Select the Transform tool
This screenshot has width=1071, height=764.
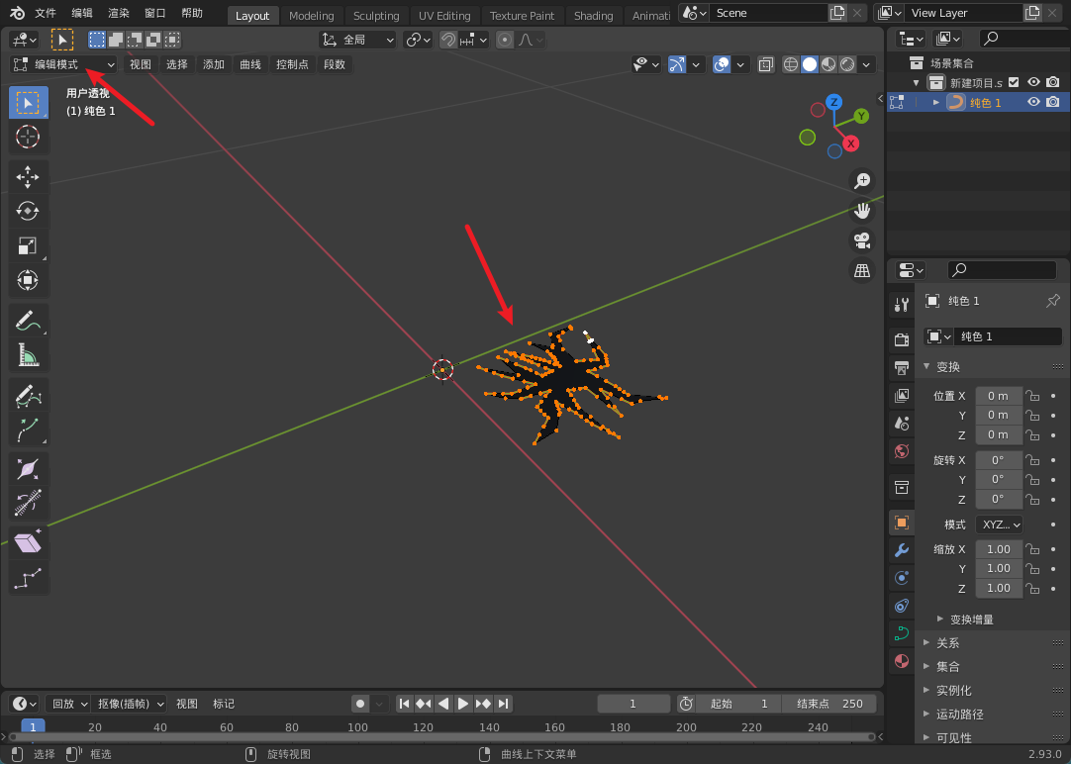(x=28, y=280)
